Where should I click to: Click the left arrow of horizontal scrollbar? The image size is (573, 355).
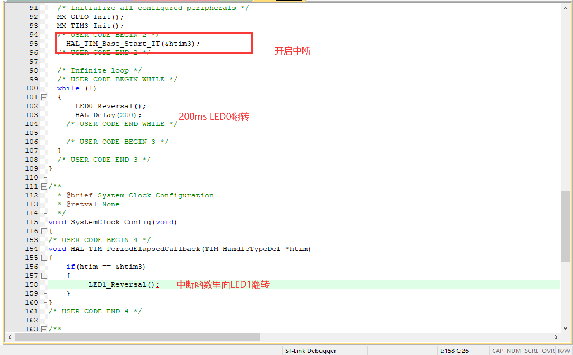(x=10, y=337)
